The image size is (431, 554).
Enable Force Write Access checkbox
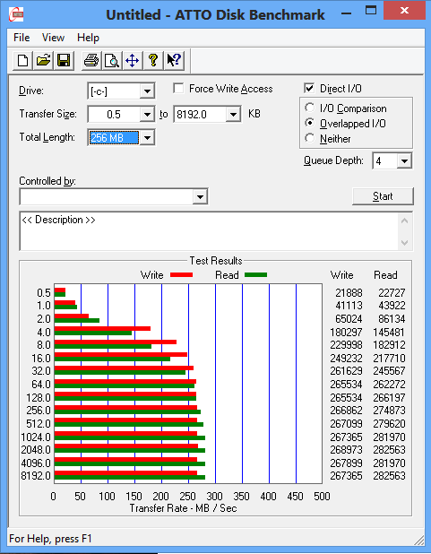[178, 89]
